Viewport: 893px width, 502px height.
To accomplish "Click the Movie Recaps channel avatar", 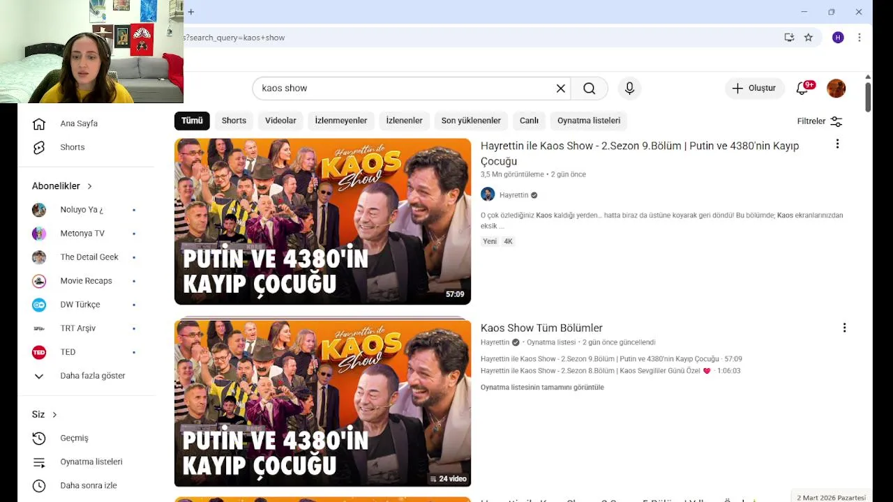I will (x=39, y=281).
